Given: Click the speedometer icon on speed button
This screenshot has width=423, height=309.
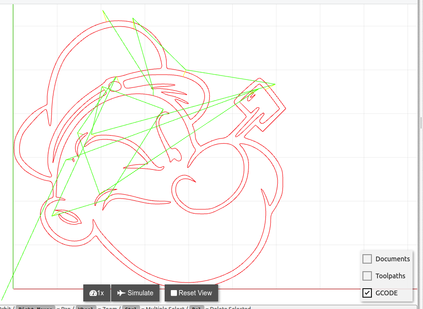Looking at the screenshot, I should click(93, 293).
